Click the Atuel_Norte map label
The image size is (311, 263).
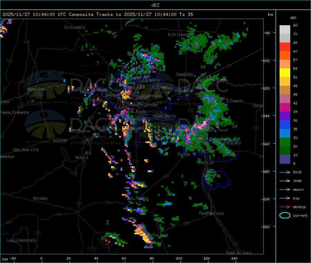click(164, 116)
